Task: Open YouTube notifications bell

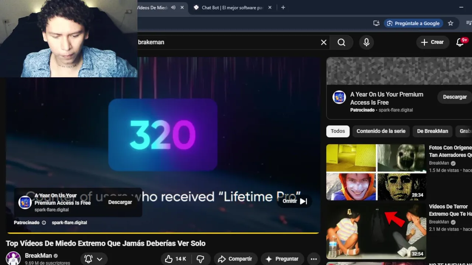Action: [460, 42]
